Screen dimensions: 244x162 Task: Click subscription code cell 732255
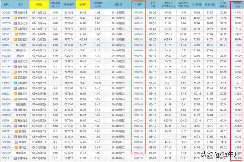69,56
